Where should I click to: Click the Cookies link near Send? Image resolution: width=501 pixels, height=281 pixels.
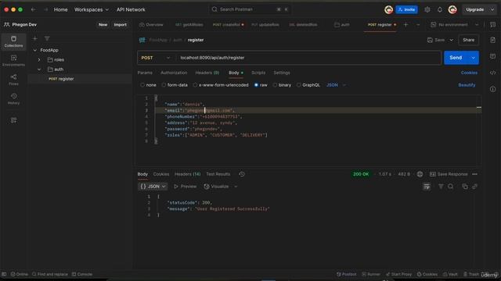[x=469, y=73]
